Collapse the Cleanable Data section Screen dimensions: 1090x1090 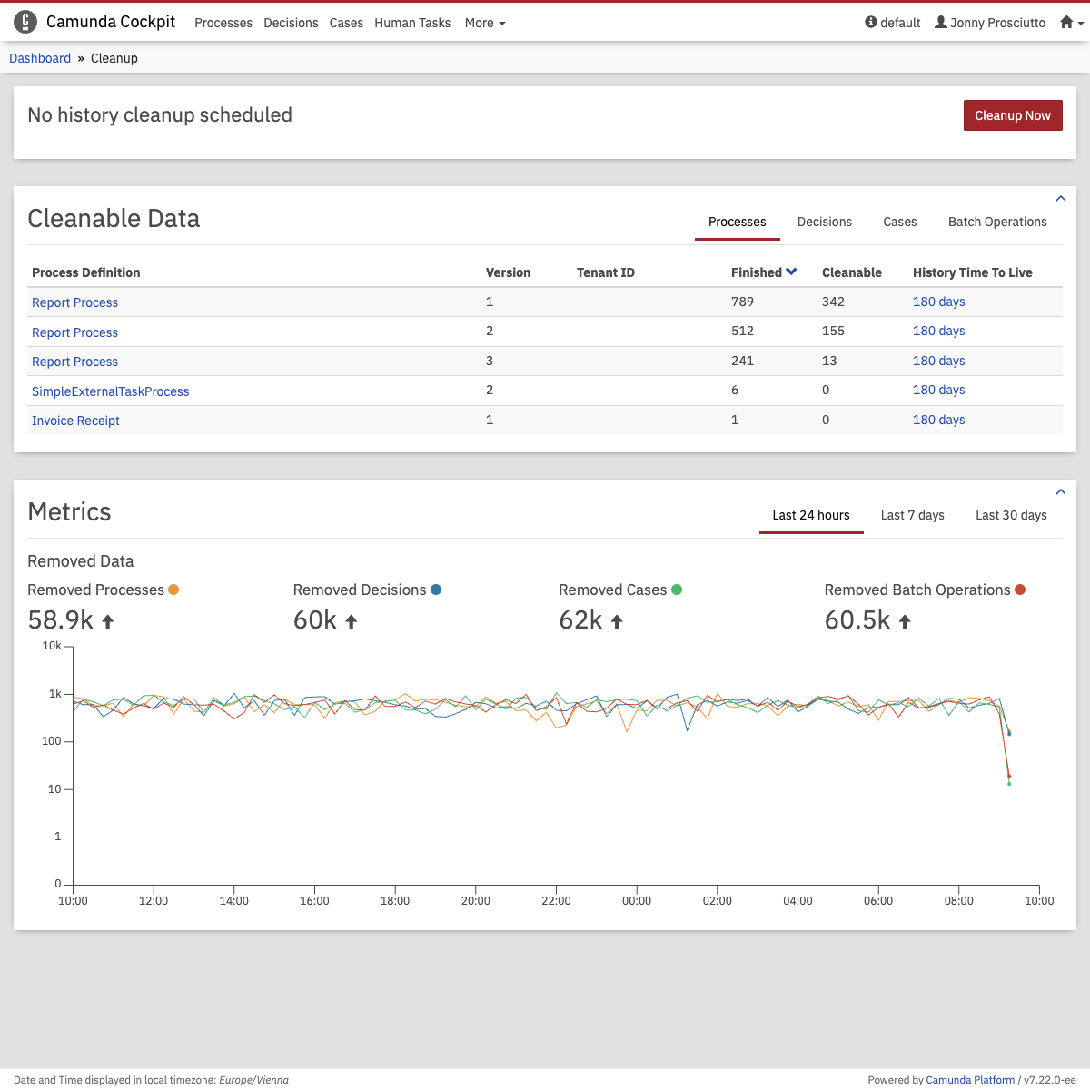pos(1060,199)
